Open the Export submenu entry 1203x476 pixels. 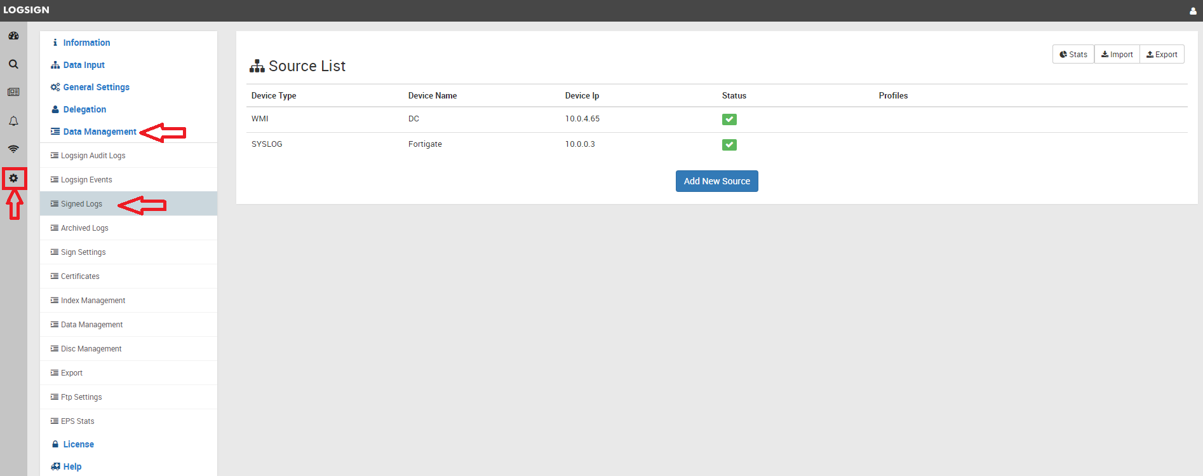pyautogui.click(x=128, y=373)
